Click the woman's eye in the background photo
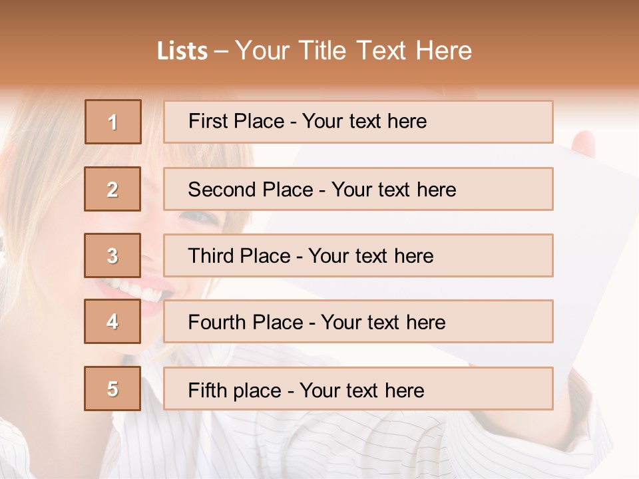Screen dimensions: 639x479 [x=200, y=217]
